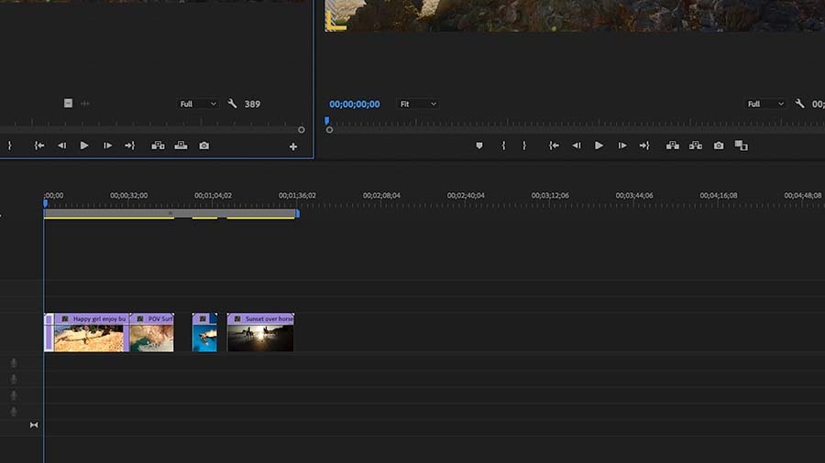Open the Source monitor button editor plus
Image resolution: width=825 pixels, height=463 pixels.
click(x=293, y=147)
